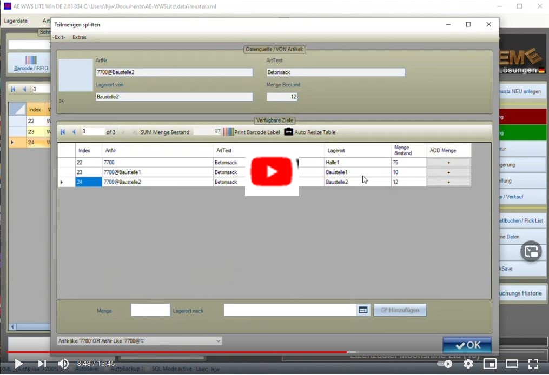This screenshot has width=549, height=375.
Task: Toggle YouTube autoplay switch
Action: (445, 364)
